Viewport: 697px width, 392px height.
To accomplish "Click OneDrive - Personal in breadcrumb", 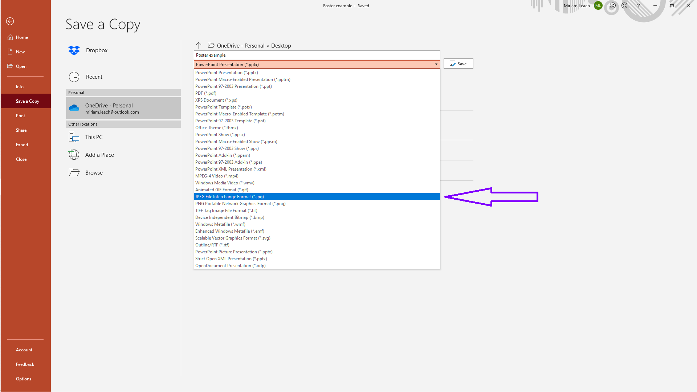I will point(241,46).
